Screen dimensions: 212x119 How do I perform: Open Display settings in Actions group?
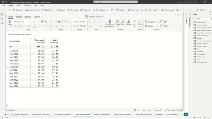[x=149, y=26]
